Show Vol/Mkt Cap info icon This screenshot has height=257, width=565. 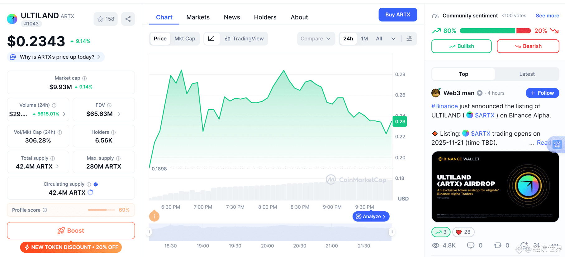(60, 132)
